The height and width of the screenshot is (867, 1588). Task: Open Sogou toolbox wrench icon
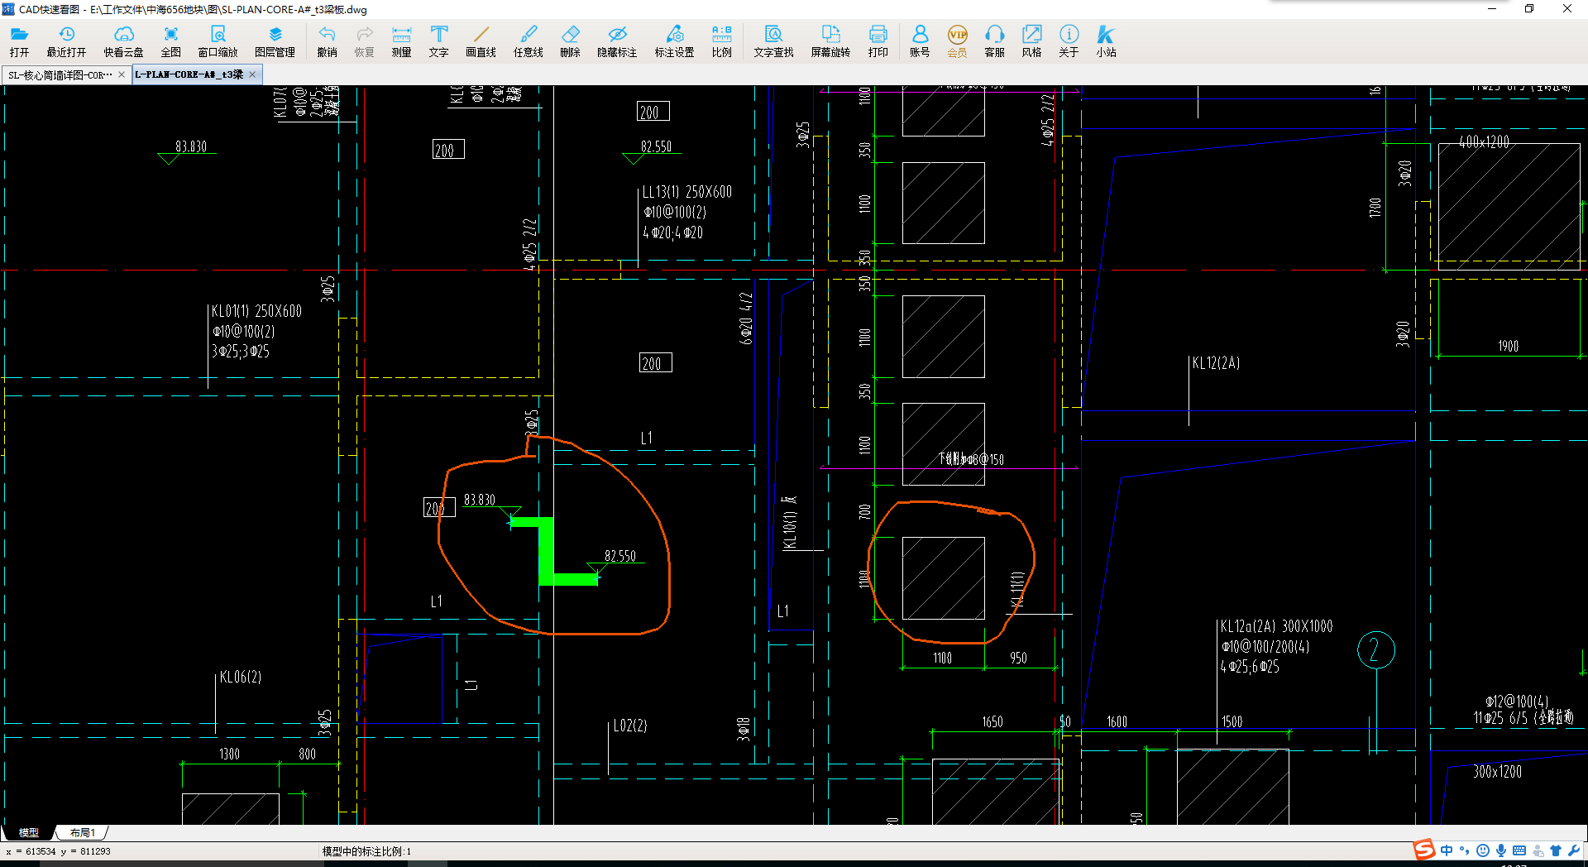pos(1574,850)
